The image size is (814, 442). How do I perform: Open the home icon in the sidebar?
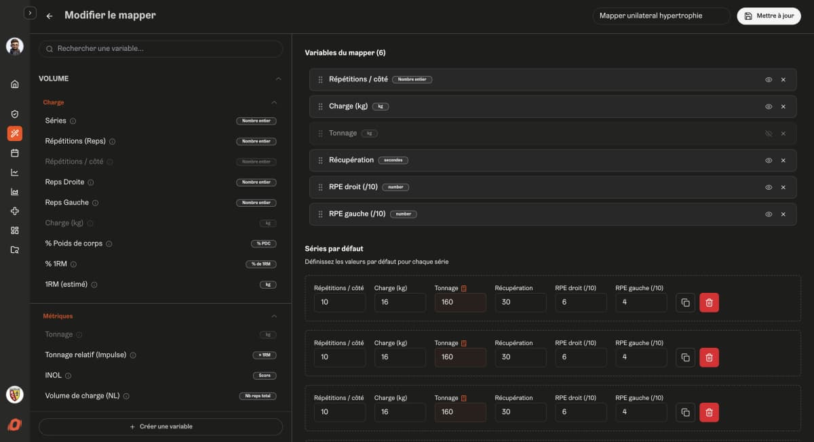tap(15, 84)
